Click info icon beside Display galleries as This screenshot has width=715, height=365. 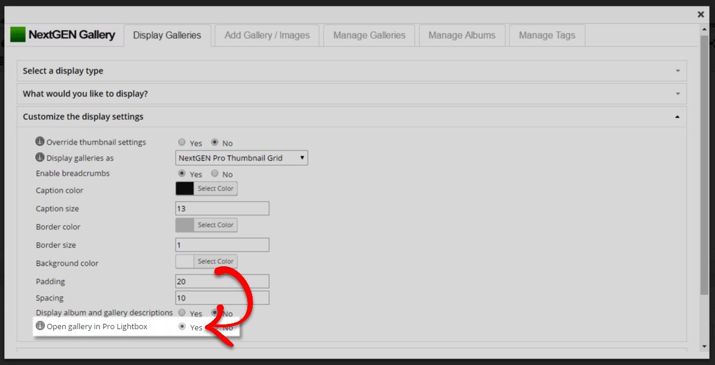pos(40,158)
